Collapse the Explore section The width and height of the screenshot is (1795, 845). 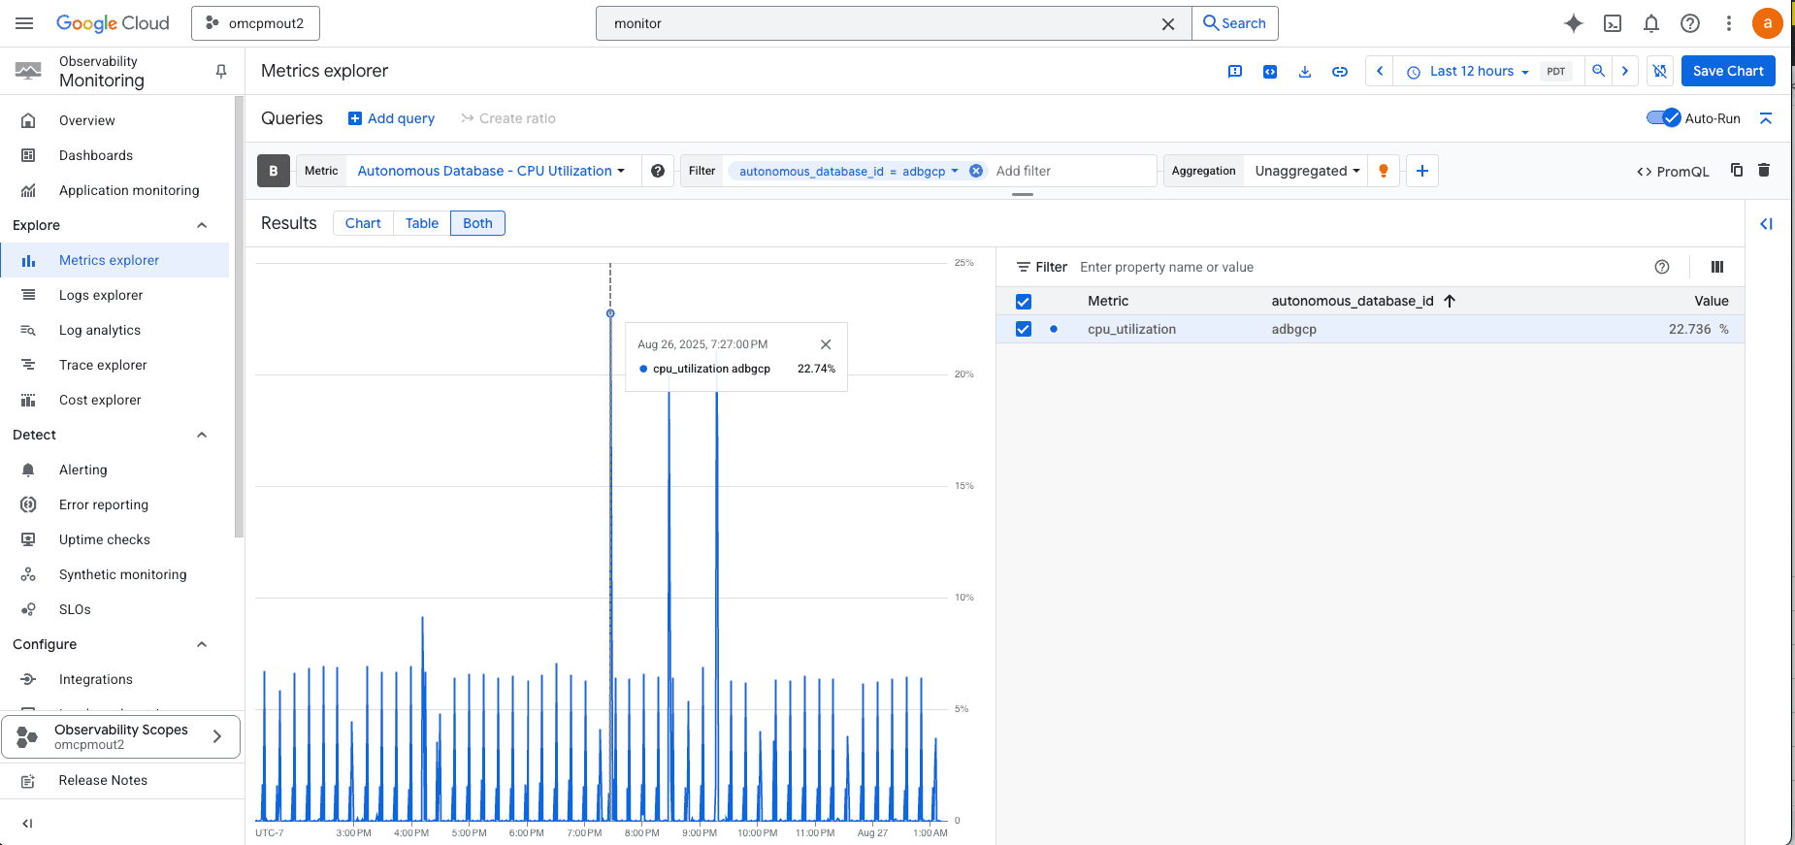202,225
